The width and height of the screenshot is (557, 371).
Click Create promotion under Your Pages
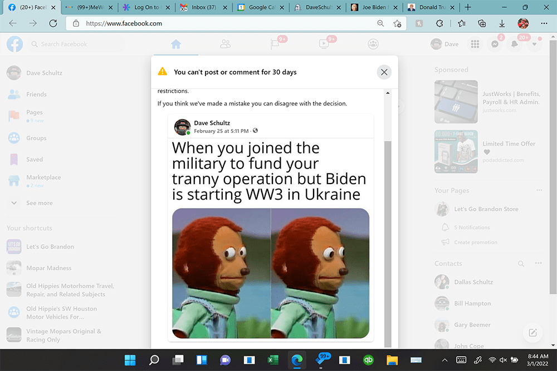coord(475,243)
